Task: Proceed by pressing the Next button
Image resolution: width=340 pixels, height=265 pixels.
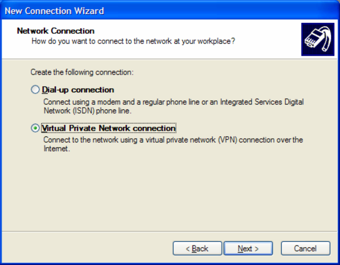Action: tap(248, 249)
